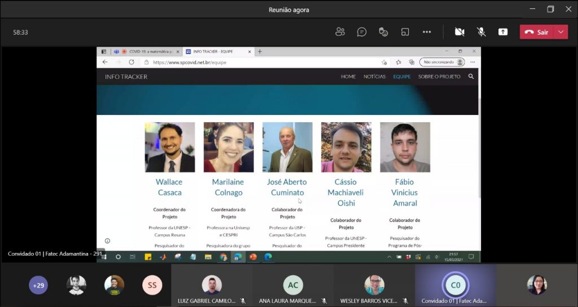The image size is (578, 307).
Task: Open SOBRE O PROJETO in the site menu
Action: [439, 77]
